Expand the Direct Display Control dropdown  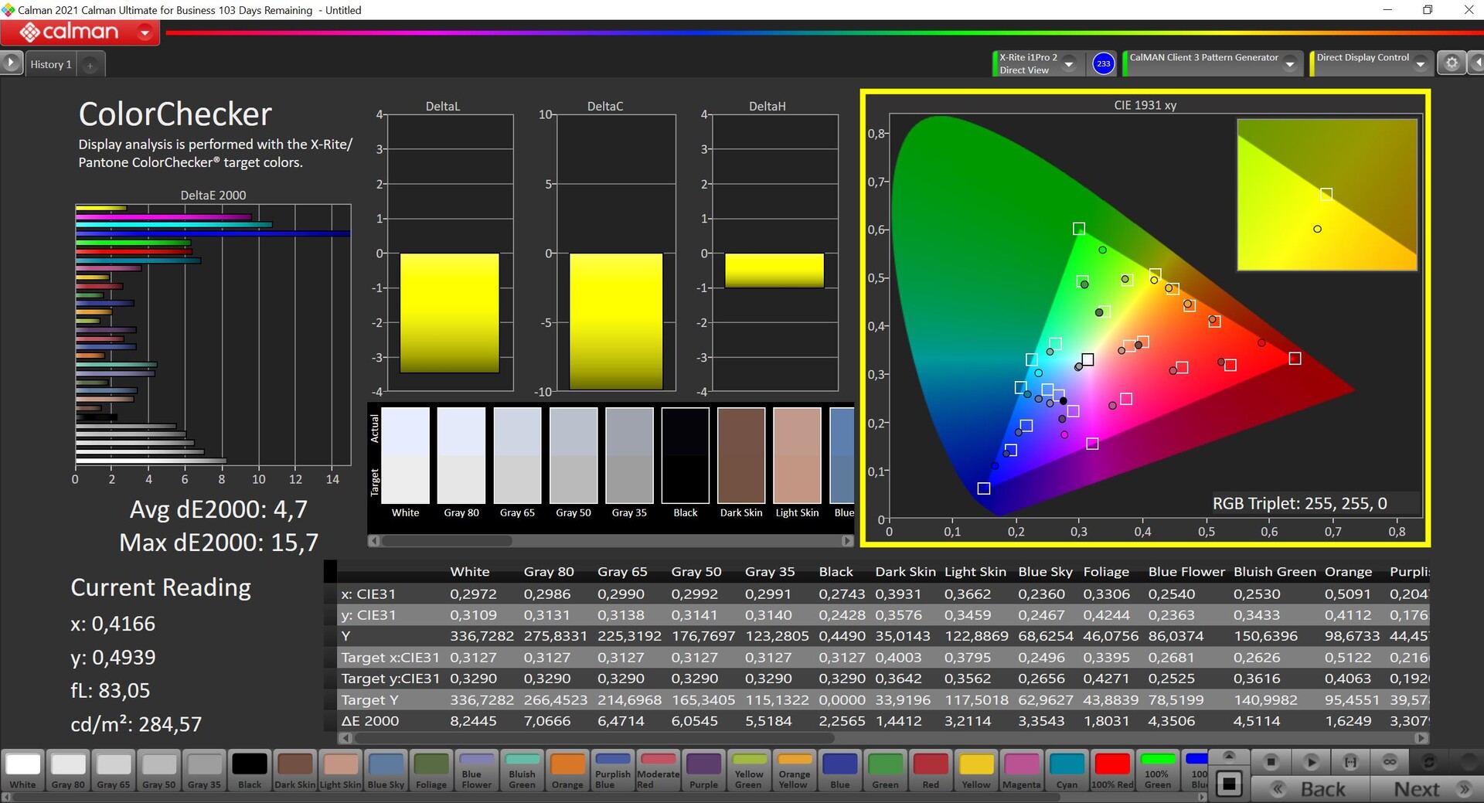pos(1420,64)
